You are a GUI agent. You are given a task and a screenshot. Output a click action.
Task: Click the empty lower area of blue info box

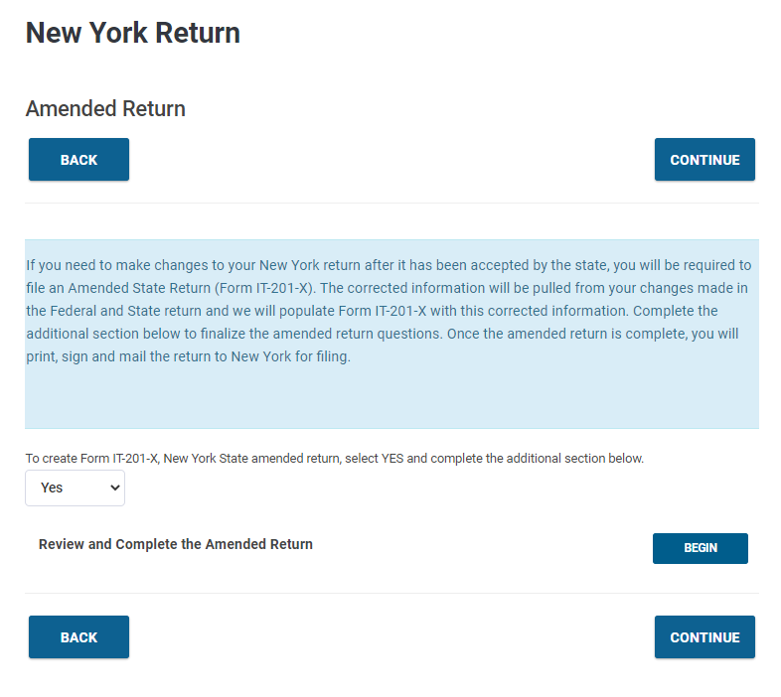tap(391, 397)
